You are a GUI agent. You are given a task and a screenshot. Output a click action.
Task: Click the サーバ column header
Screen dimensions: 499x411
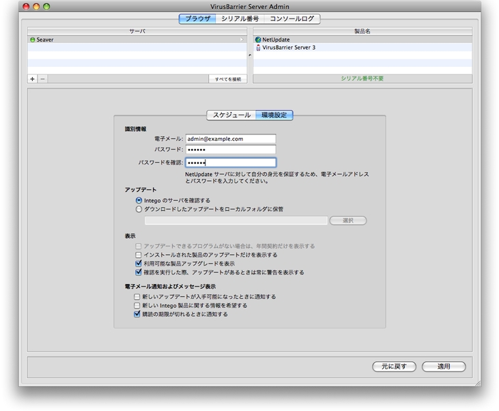[137, 31]
